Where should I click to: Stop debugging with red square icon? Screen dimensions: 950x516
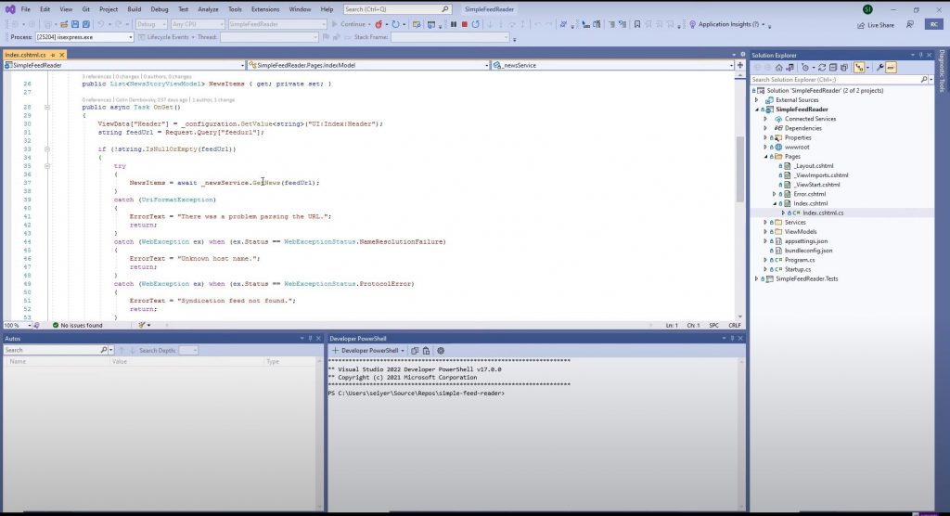click(x=464, y=24)
